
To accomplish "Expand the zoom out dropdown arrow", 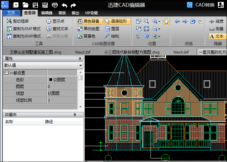I will [159, 29].
